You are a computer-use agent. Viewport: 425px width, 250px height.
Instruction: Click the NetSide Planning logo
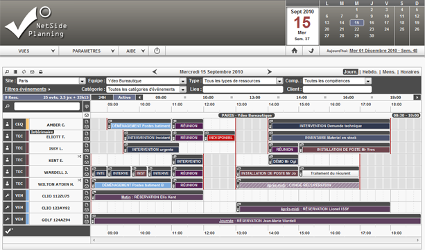(36, 23)
